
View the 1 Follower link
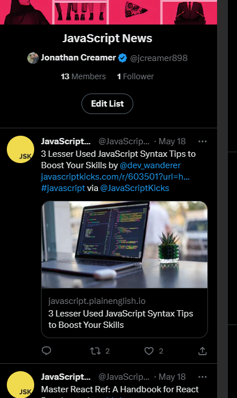coord(136,76)
